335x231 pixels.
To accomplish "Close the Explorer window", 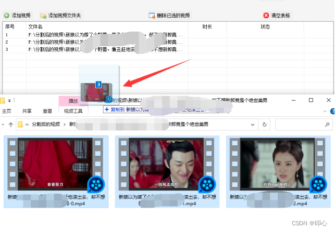I will tap(329, 100).
